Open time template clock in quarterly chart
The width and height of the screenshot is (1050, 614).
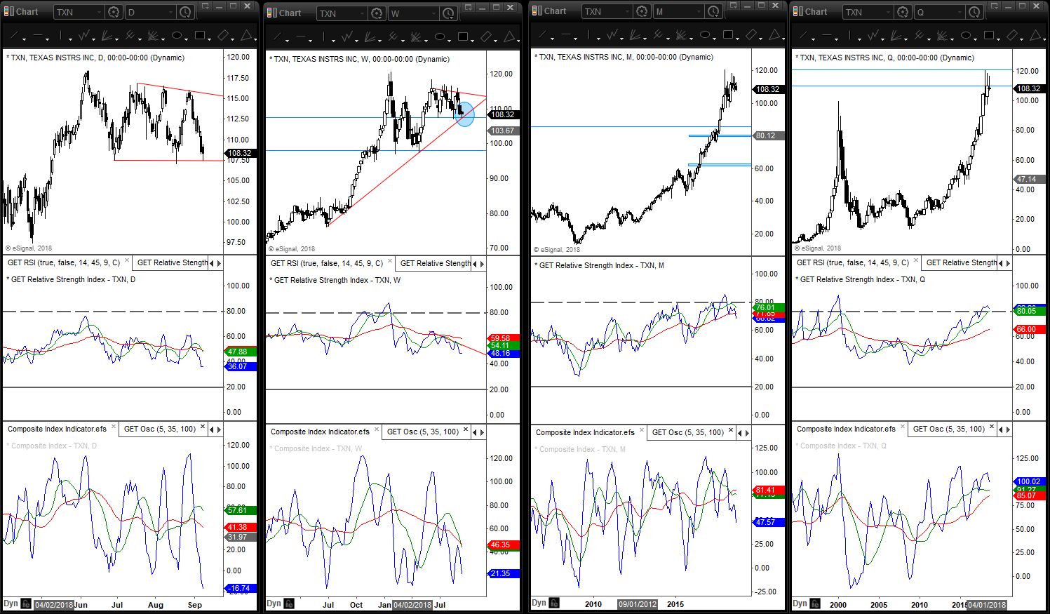pyautogui.click(x=974, y=12)
